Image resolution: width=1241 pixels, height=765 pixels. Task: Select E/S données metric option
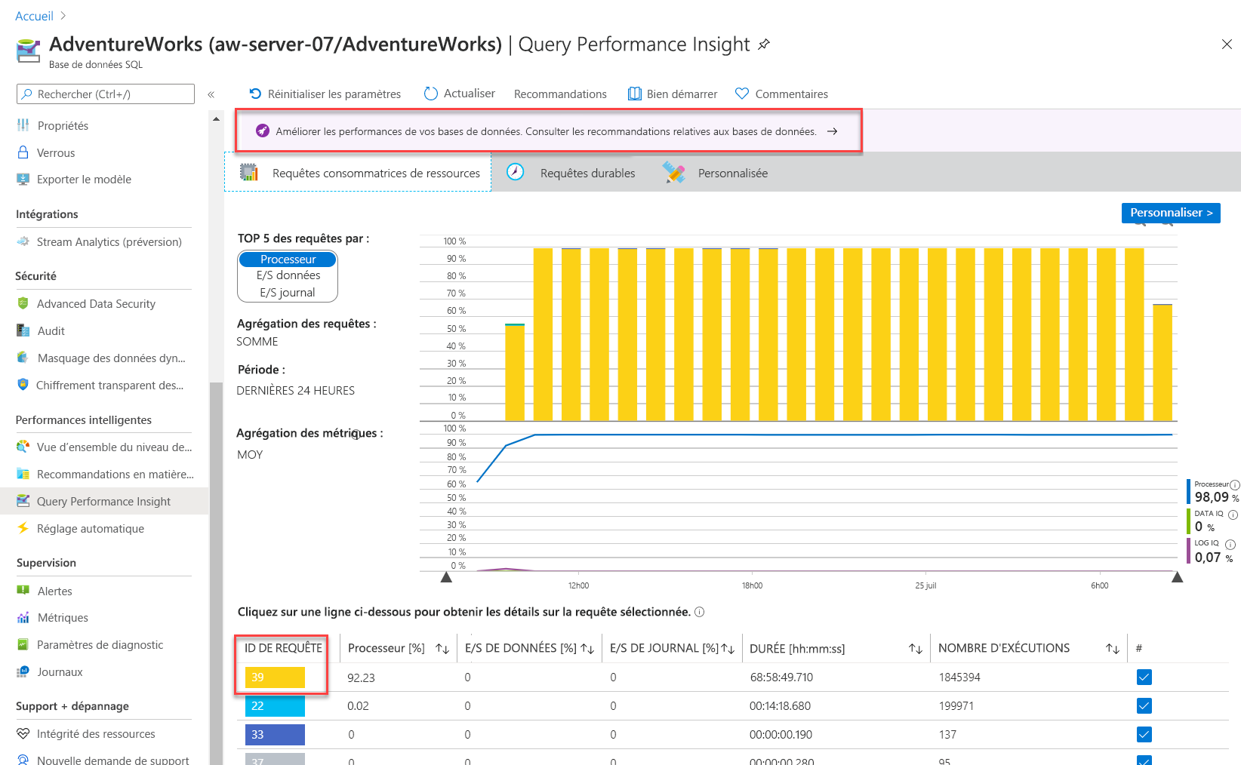tap(288, 275)
